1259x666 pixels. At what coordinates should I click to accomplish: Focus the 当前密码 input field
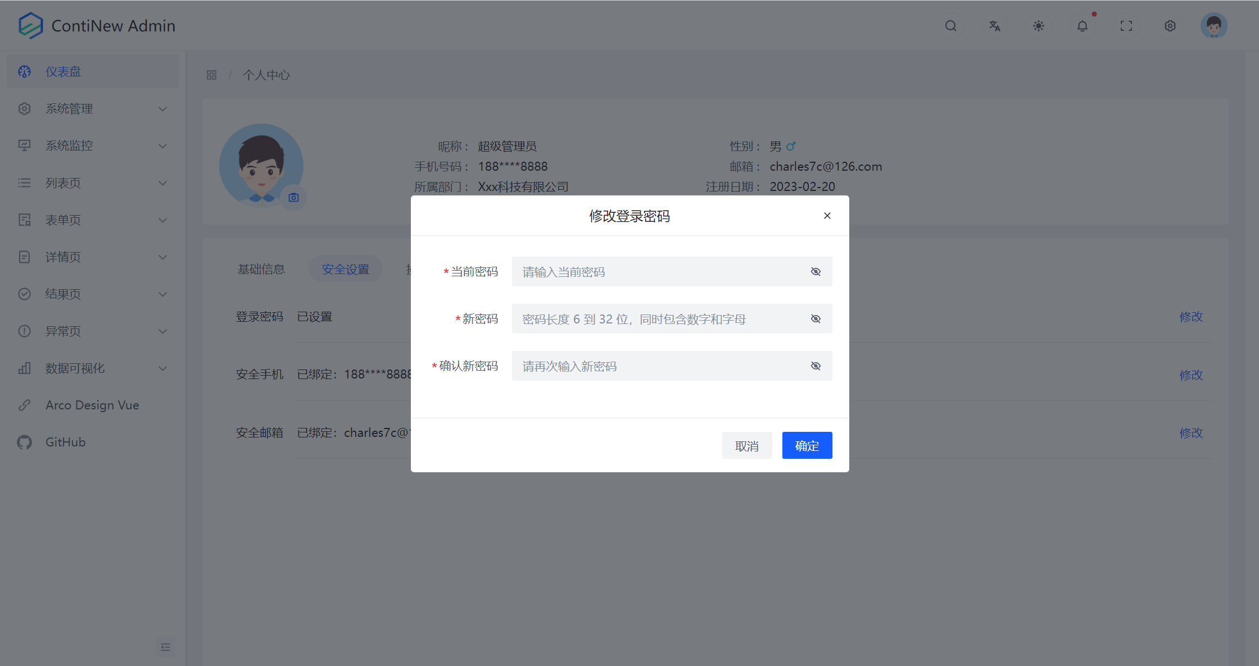672,272
